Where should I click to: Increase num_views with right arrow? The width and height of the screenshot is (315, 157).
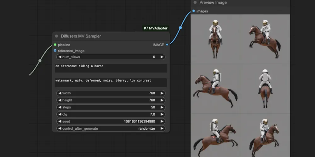tap(162, 57)
